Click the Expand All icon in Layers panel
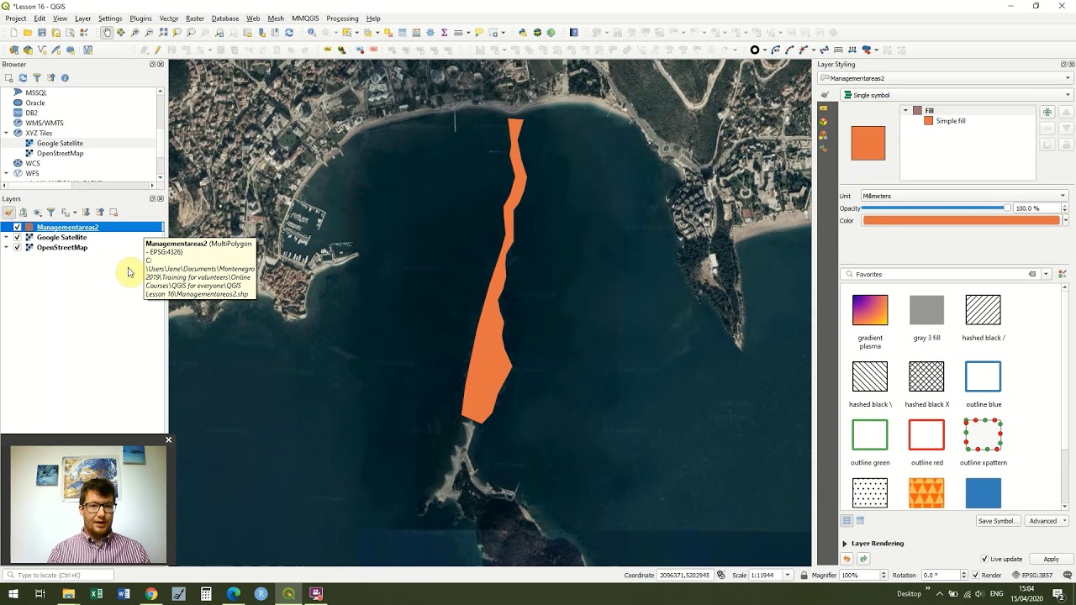 pos(86,213)
